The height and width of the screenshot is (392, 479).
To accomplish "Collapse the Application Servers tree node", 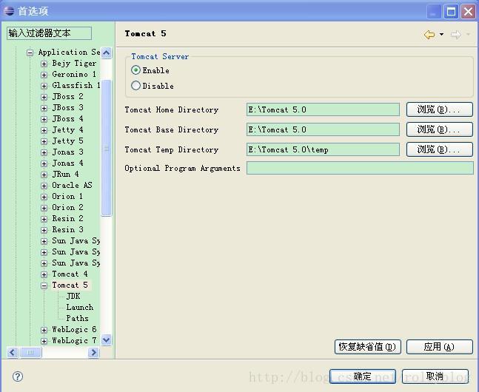I will (30, 53).
